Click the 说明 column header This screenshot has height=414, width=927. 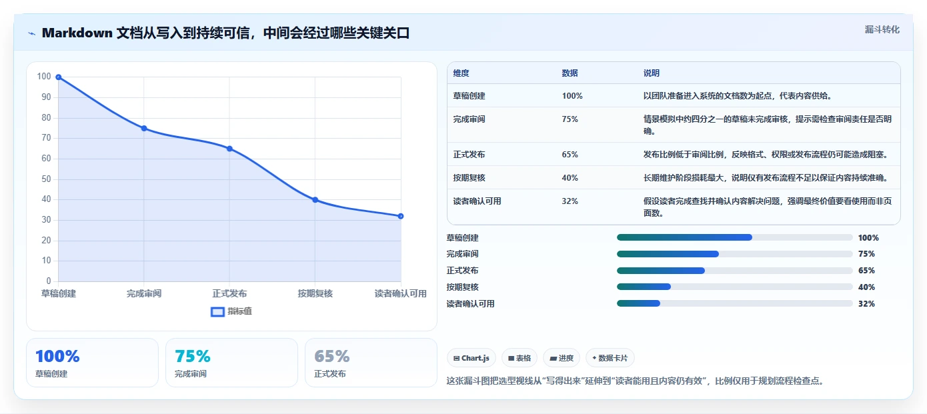[652, 73]
